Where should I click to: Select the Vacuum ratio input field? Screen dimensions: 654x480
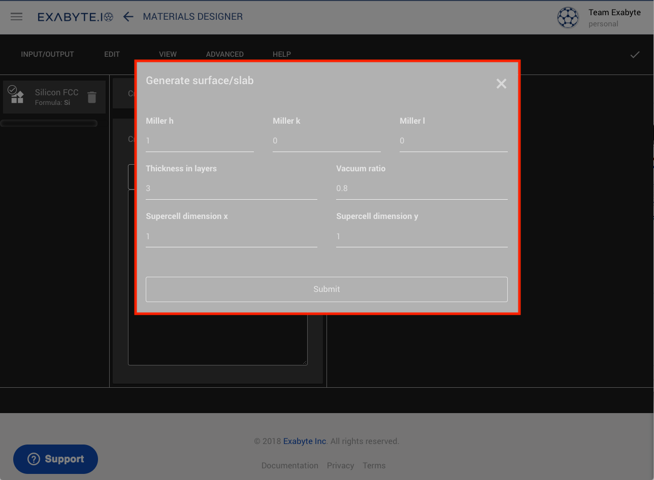(421, 188)
